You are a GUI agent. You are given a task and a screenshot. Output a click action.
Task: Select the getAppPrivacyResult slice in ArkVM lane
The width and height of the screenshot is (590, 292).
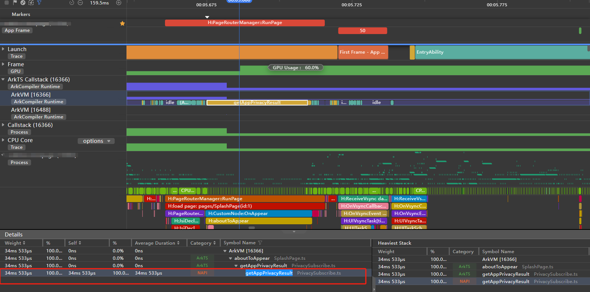point(257,103)
